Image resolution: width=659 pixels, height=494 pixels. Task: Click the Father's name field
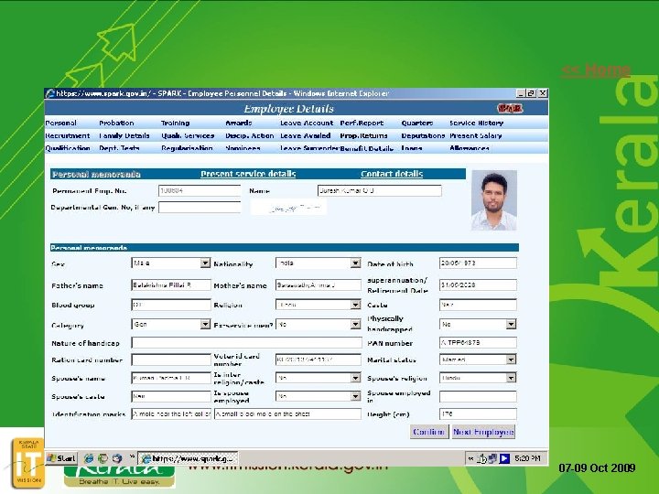pyautogui.click(x=171, y=285)
